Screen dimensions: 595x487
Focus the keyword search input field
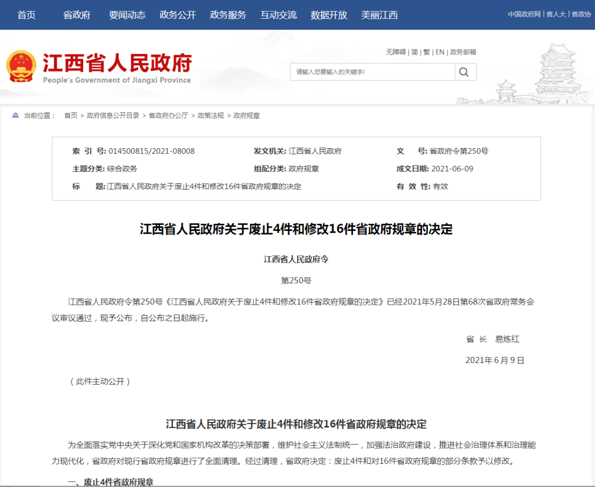(372, 72)
